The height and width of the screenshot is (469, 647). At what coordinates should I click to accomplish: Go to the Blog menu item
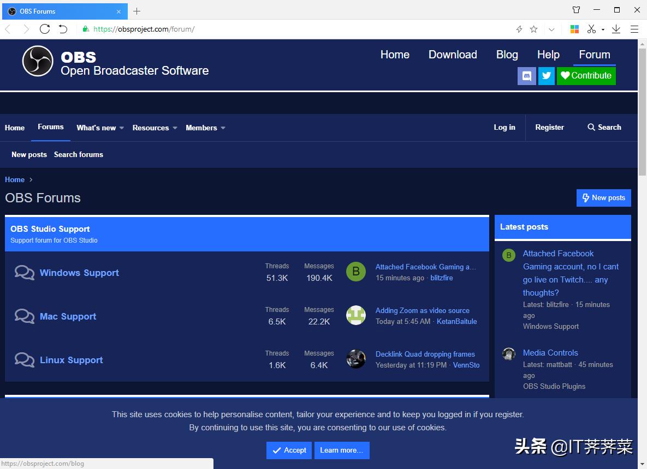point(507,55)
